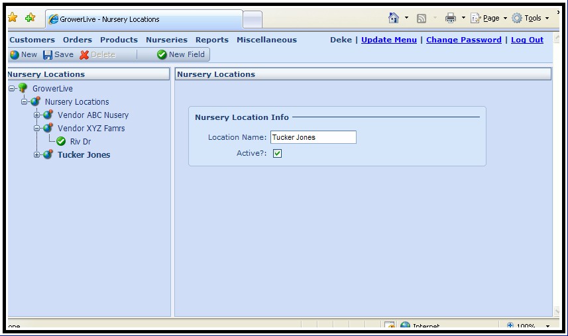
Task: Open the Customers menu
Action: click(x=32, y=40)
